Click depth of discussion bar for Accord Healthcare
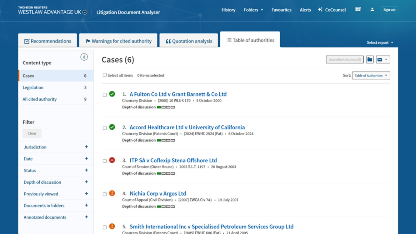This screenshot has height=234, width=416. [x=166, y=140]
